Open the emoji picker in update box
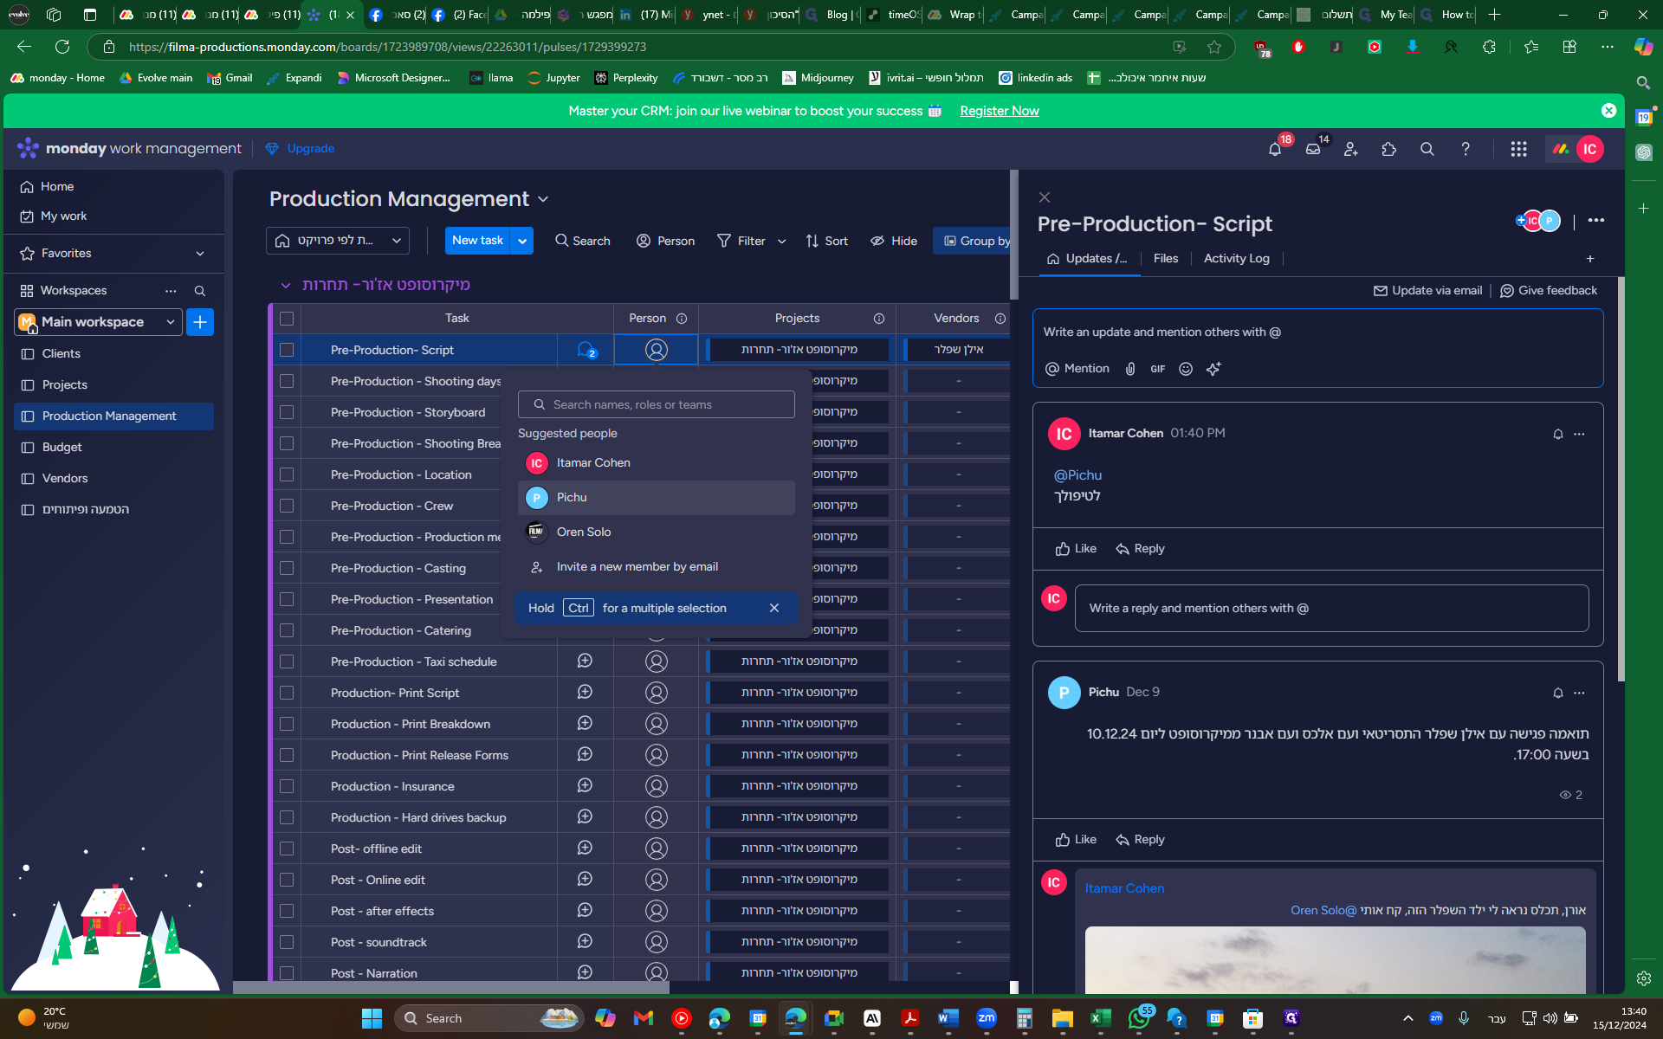1663x1039 pixels. coord(1186,369)
